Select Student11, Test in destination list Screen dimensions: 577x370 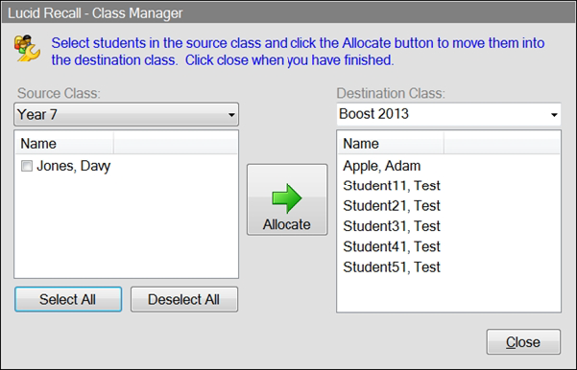coord(392,186)
